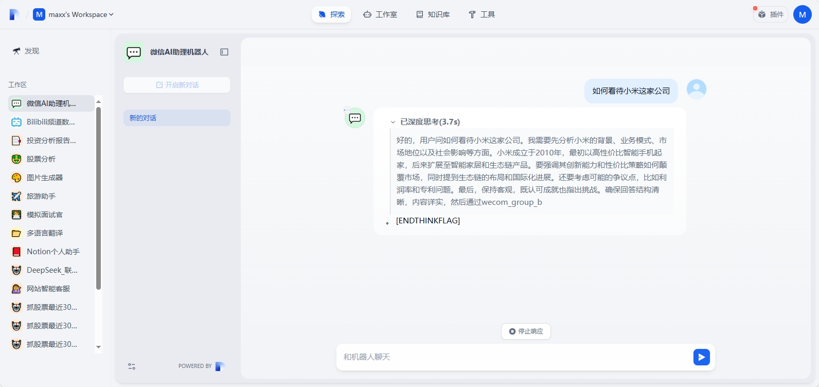Click the bot avatar beside the reply
The height and width of the screenshot is (387, 819).
[x=355, y=118]
